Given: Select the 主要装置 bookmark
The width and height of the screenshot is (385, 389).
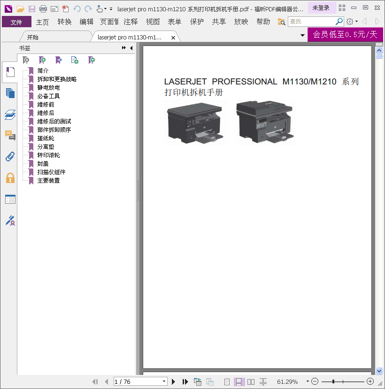Looking at the screenshot, I should (x=49, y=181).
